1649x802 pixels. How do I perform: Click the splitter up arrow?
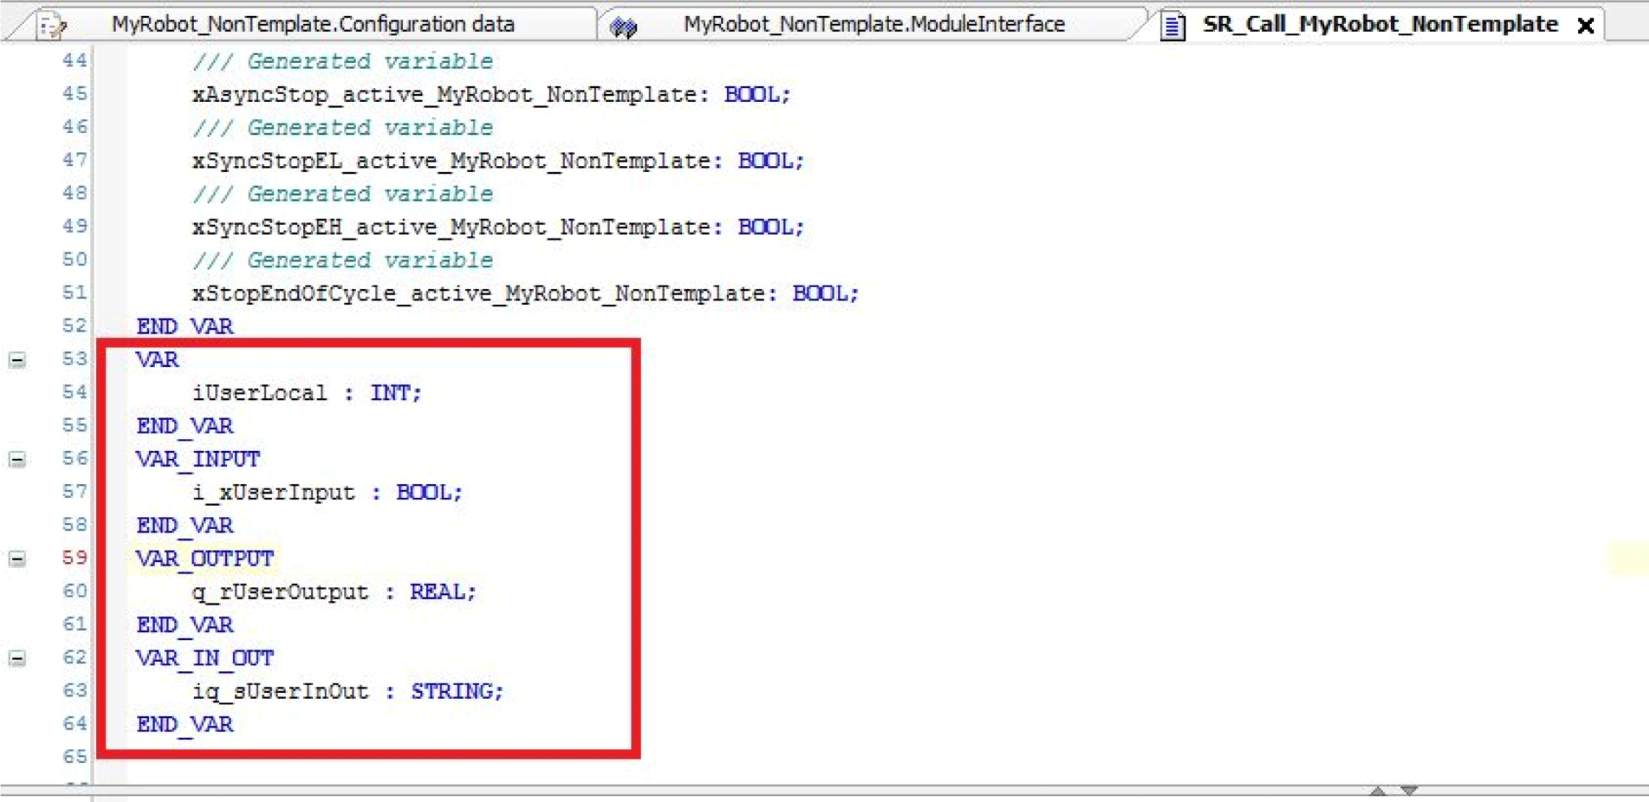coord(1378,790)
